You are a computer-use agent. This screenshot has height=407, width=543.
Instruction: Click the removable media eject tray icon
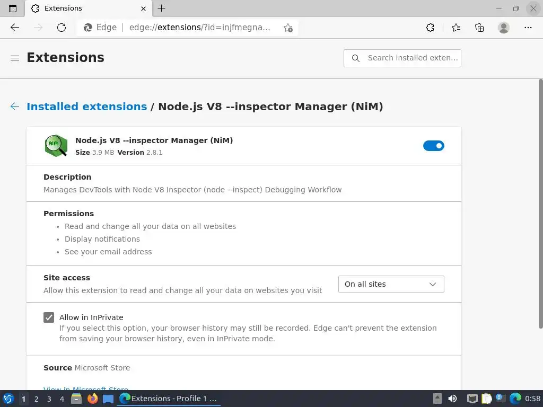437,399
